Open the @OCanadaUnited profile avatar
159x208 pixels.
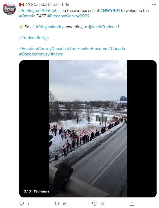pyautogui.click(x=9, y=8)
